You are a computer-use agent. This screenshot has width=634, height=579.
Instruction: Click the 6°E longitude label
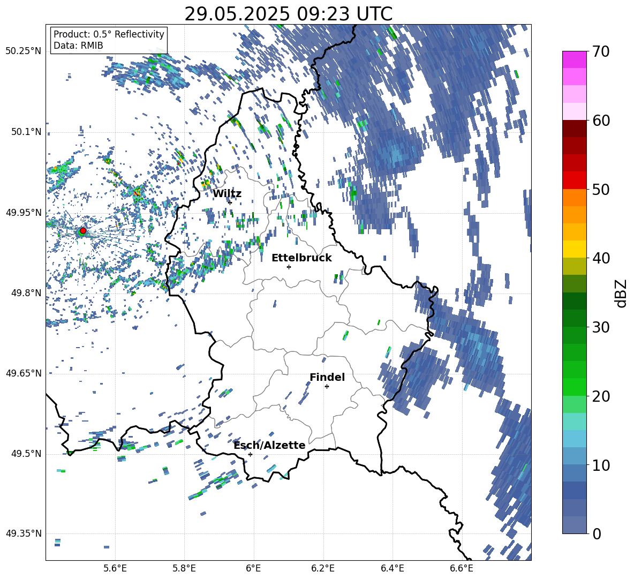tap(253, 568)
